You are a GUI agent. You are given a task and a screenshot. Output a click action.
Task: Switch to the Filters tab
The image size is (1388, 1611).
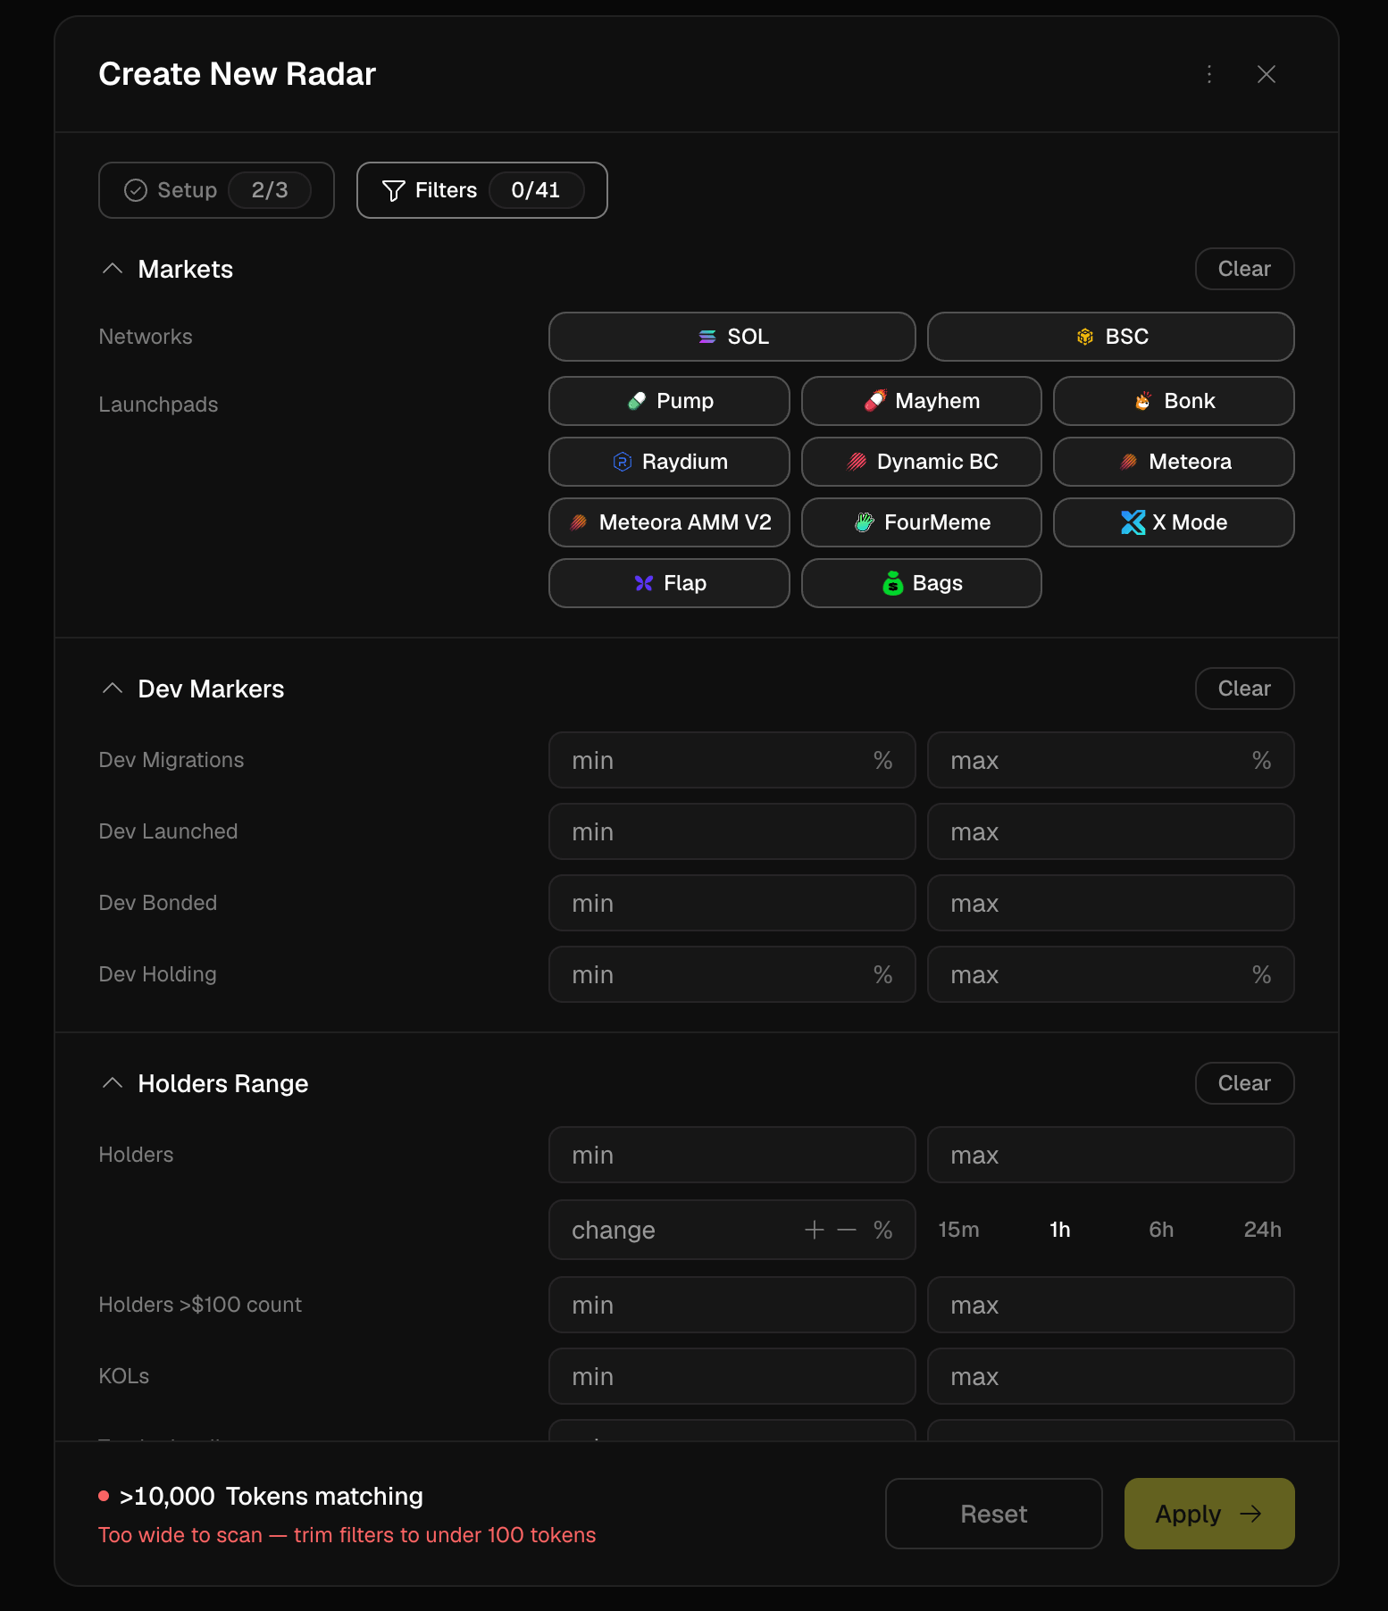[x=482, y=190]
